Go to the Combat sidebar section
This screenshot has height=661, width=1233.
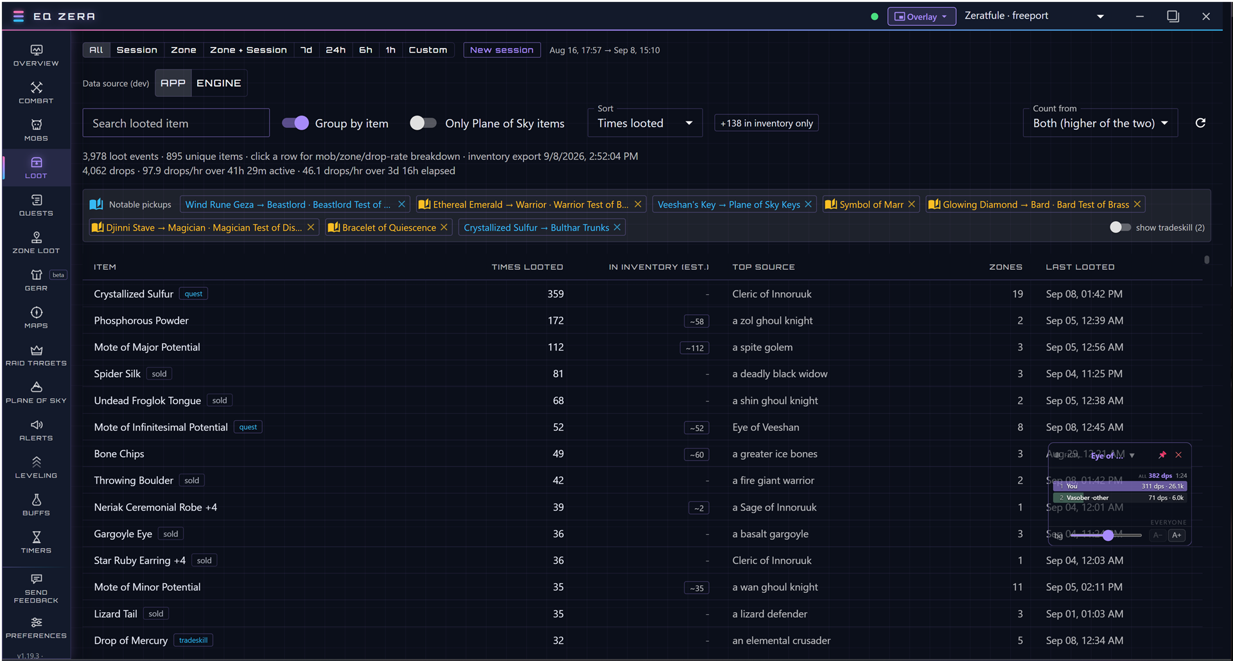(36, 93)
